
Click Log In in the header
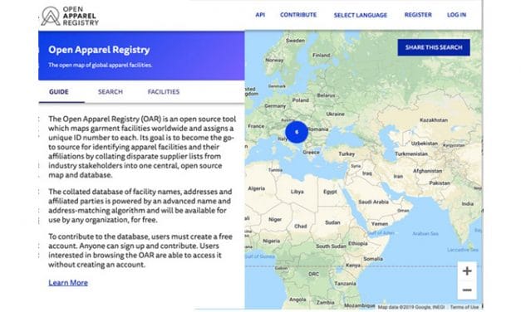pyautogui.click(x=456, y=15)
